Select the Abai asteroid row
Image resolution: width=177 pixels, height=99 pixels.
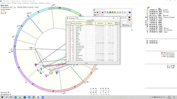(x=93, y=57)
